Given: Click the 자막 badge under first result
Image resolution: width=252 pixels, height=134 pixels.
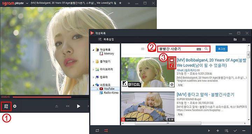Looking at the screenshot, I should pyautogui.click(x=180, y=85).
